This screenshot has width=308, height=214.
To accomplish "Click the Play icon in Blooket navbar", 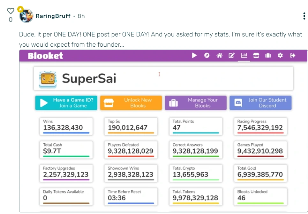I will (x=194, y=56).
